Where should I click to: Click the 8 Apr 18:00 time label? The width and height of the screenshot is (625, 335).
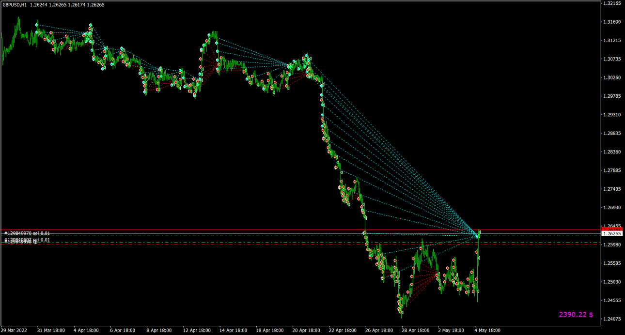coord(159,331)
